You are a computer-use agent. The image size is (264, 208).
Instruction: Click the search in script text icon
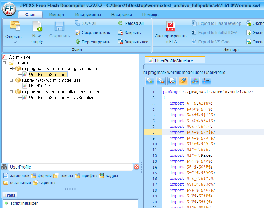172,81
